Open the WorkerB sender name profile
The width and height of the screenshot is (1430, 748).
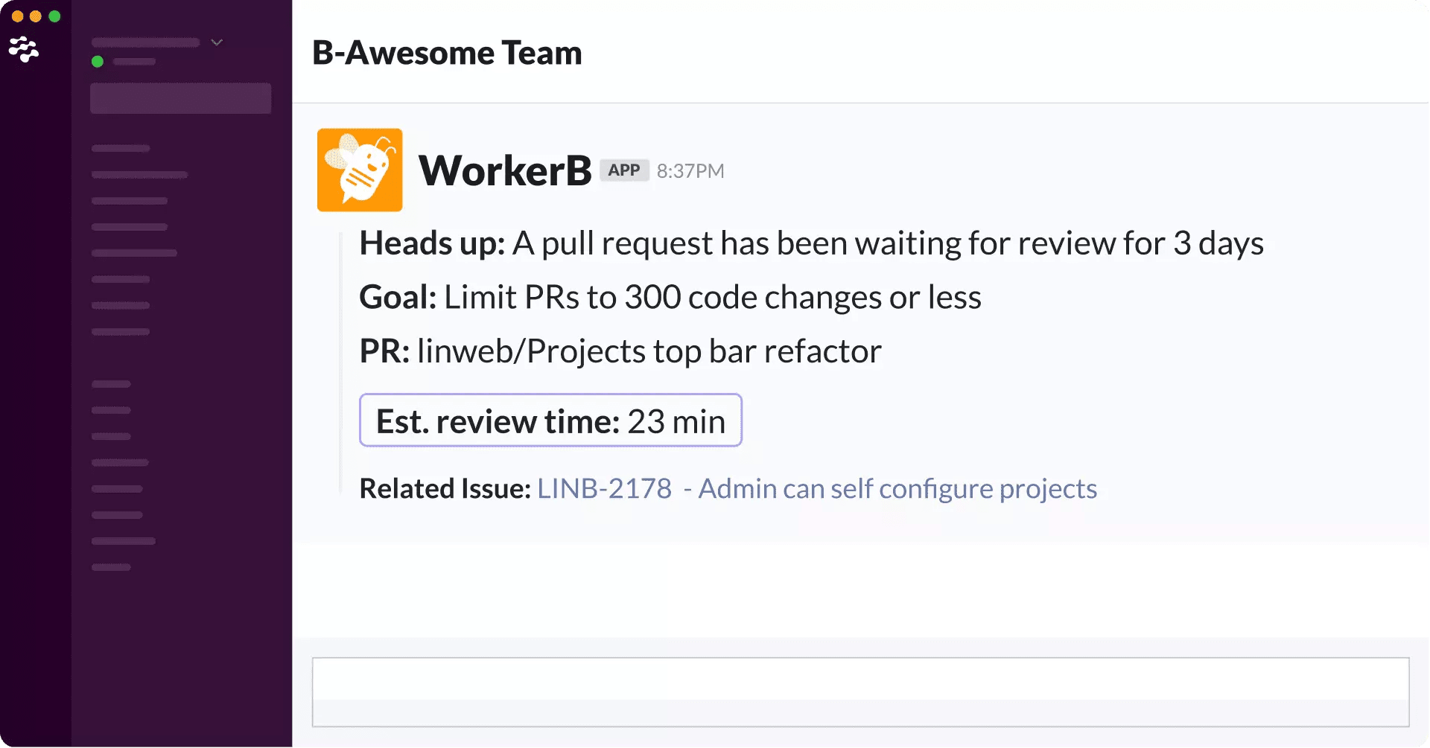coord(505,170)
